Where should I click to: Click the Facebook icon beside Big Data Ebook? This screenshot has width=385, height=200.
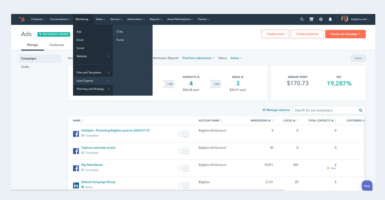76,168
